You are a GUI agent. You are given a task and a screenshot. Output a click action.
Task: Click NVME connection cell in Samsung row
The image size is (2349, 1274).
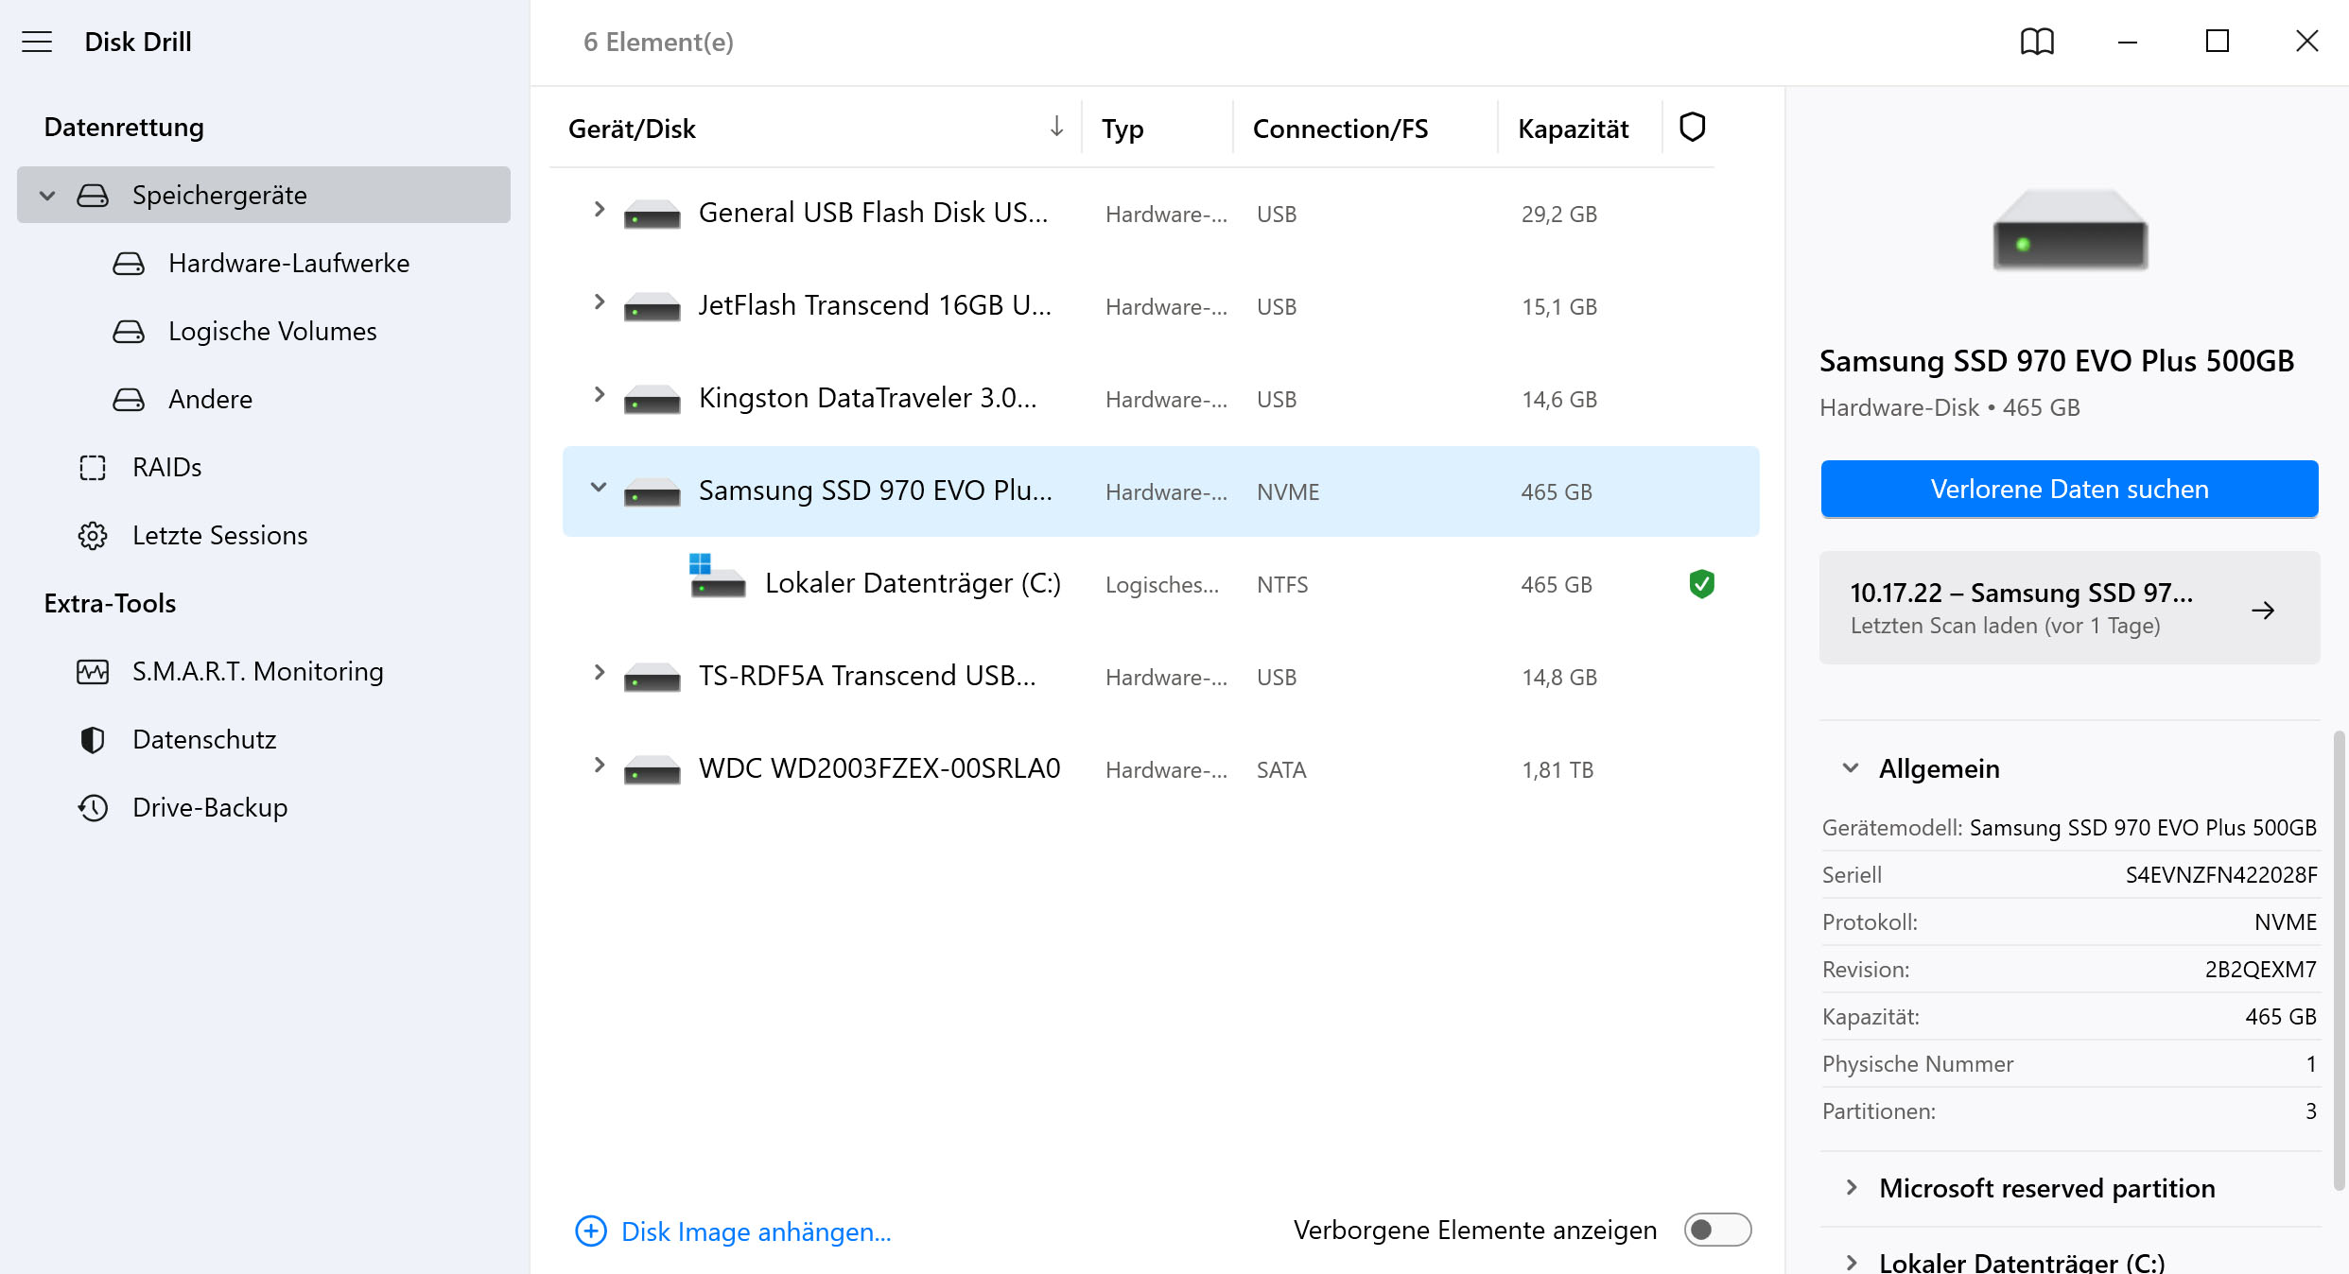point(1287,492)
